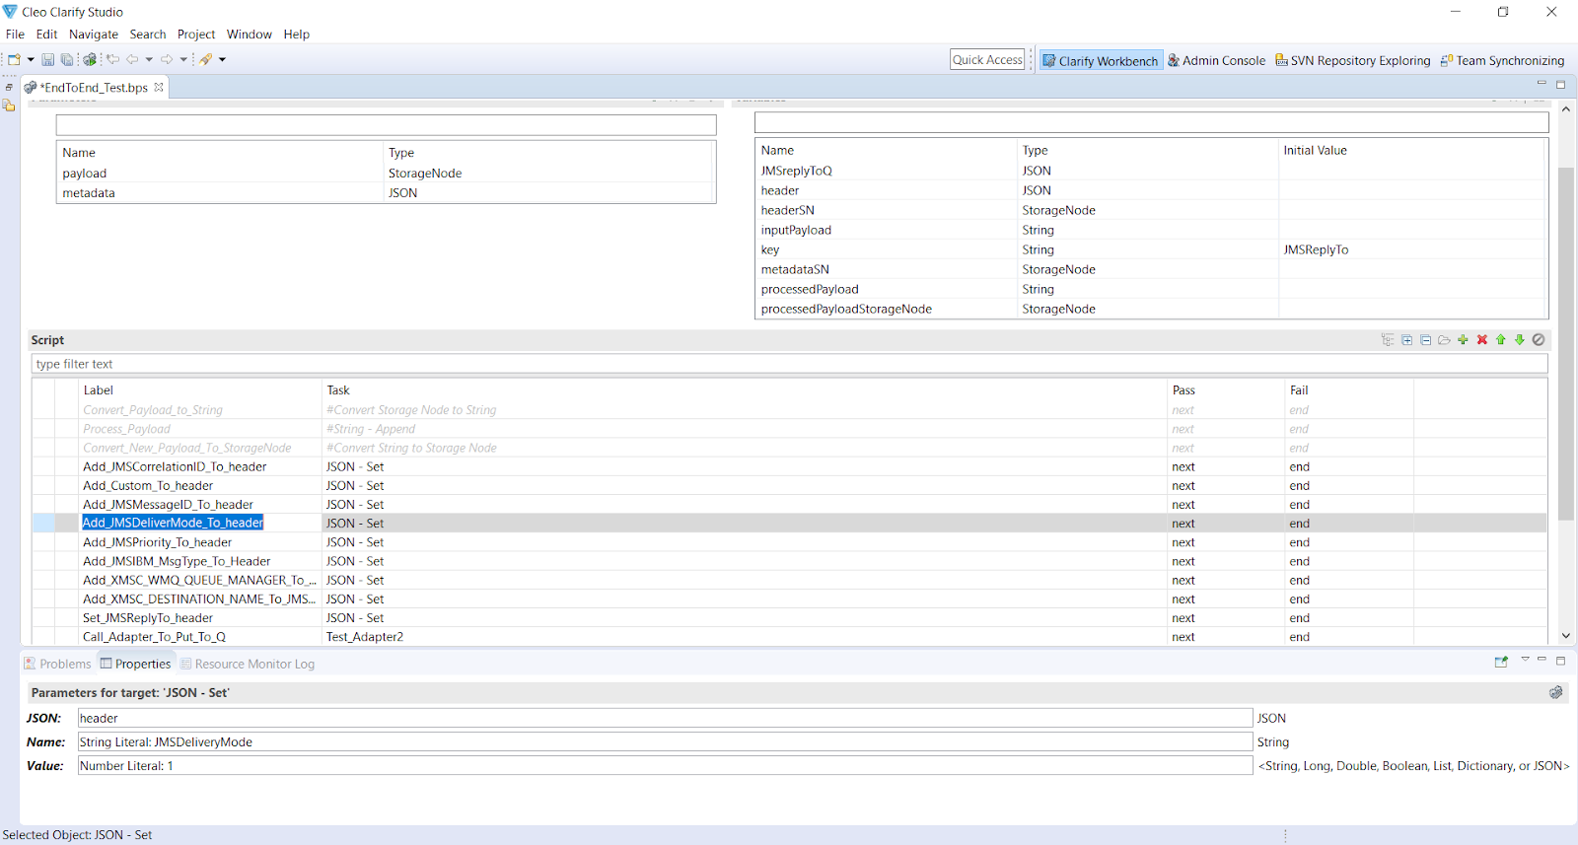Navigate forward with the right arrow icon

point(167,59)
